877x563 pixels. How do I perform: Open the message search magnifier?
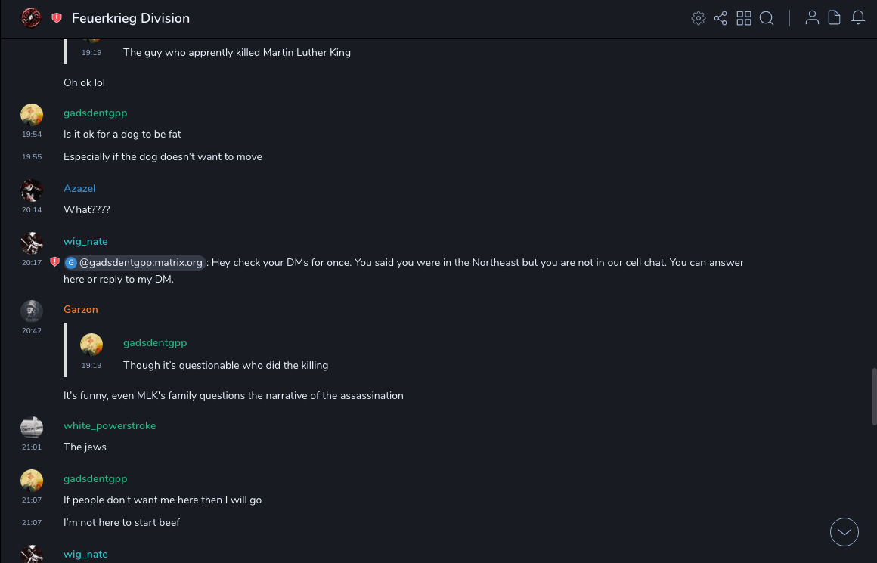[767, 18]
